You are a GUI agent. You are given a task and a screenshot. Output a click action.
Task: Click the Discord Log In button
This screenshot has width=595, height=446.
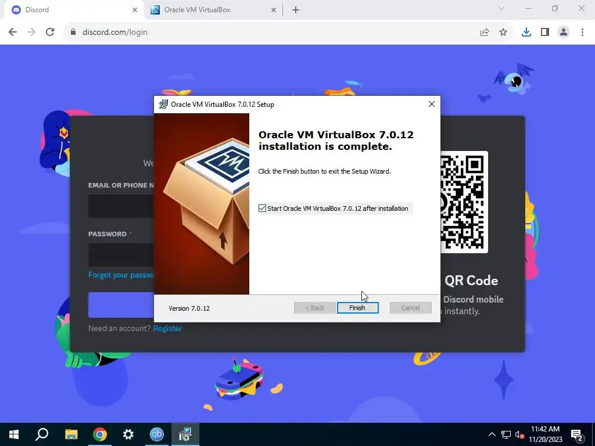[x=121, y=304]
